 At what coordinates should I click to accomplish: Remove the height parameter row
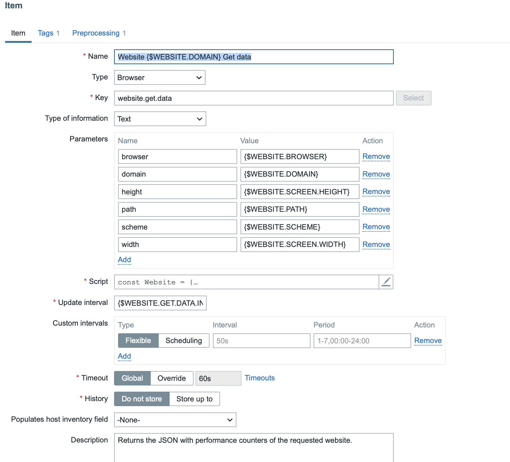(x=376, y=192)
